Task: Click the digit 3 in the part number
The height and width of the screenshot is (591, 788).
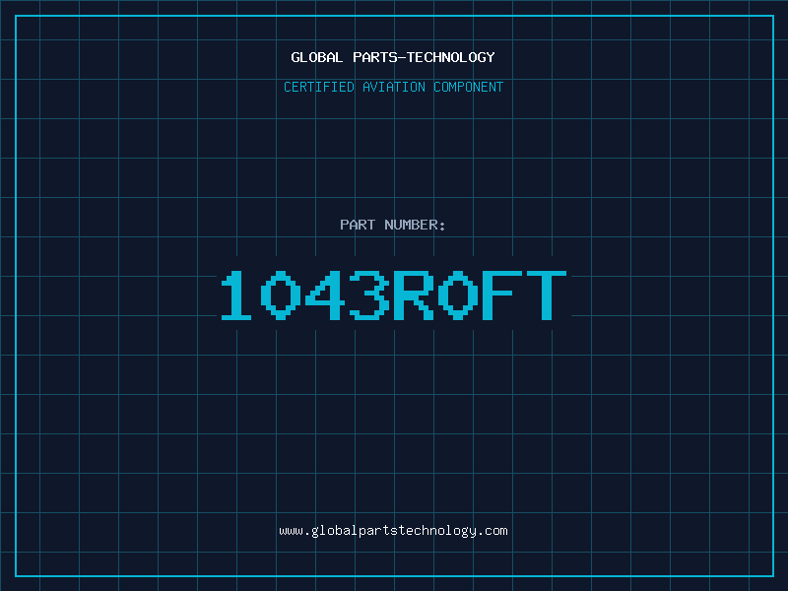Action: tap(368, 295)
